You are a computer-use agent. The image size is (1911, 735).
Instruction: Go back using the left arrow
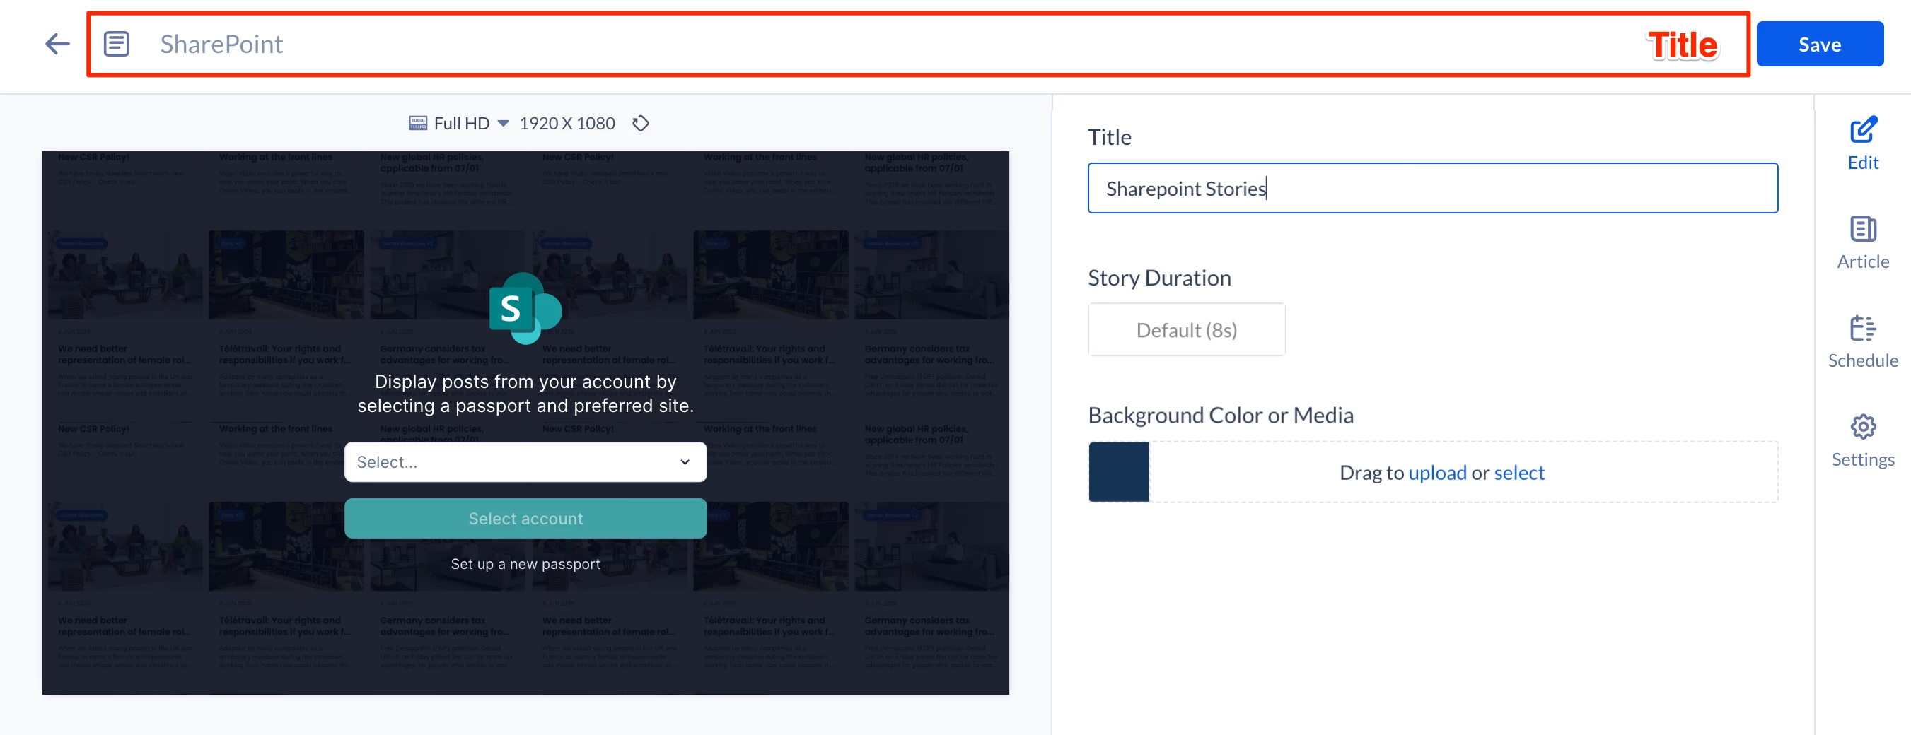(x=57, y=45)
